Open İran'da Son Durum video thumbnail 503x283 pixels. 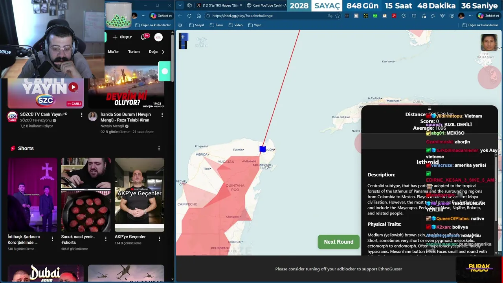[126, 86]
